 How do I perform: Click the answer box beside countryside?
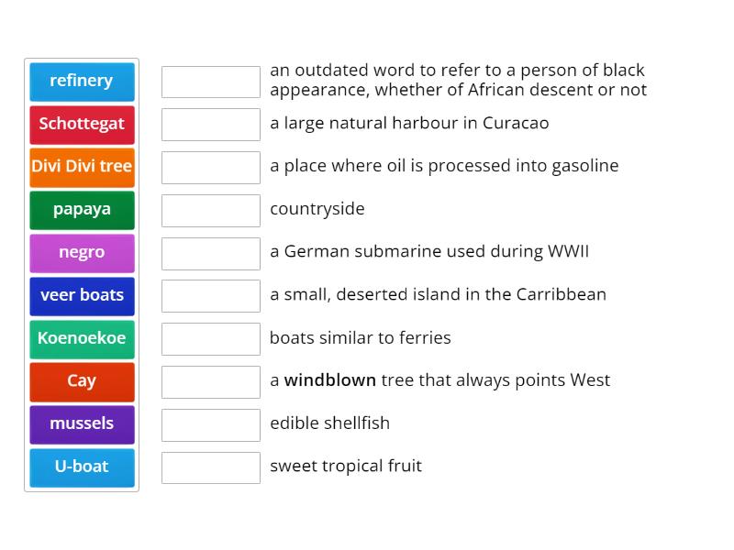pyautogui.click(x=210, y=210)
